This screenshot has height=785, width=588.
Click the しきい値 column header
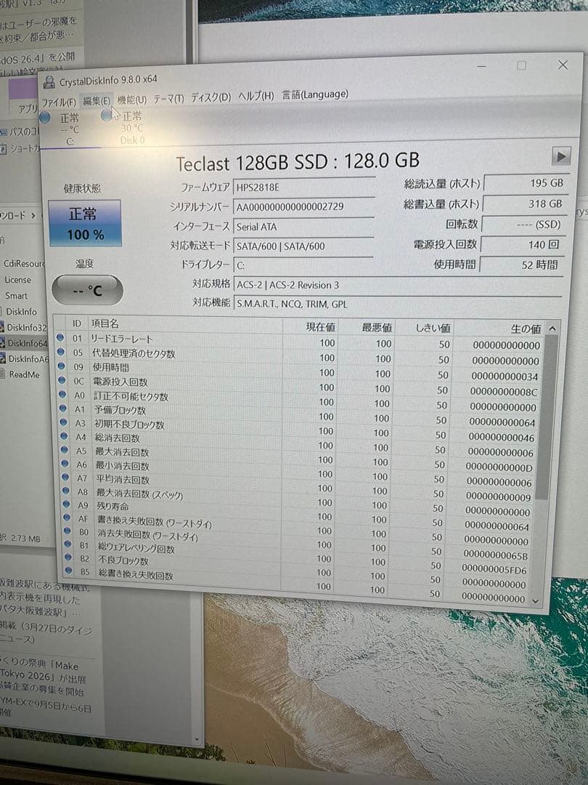click(x=425, y=328)
